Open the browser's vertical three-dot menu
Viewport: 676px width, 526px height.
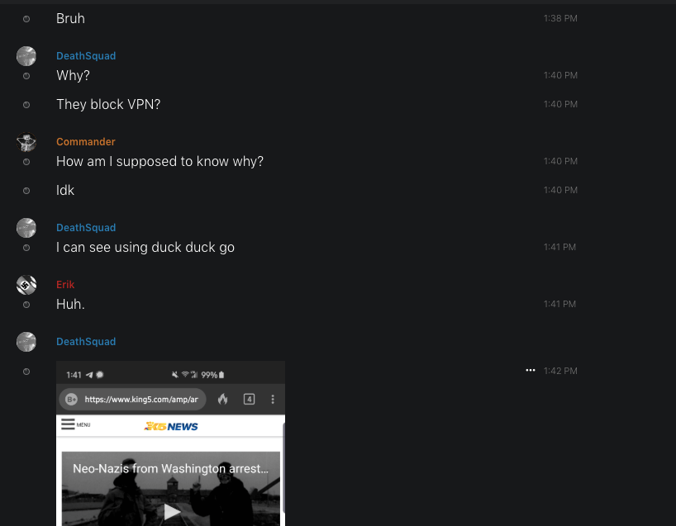click(273, 400)
